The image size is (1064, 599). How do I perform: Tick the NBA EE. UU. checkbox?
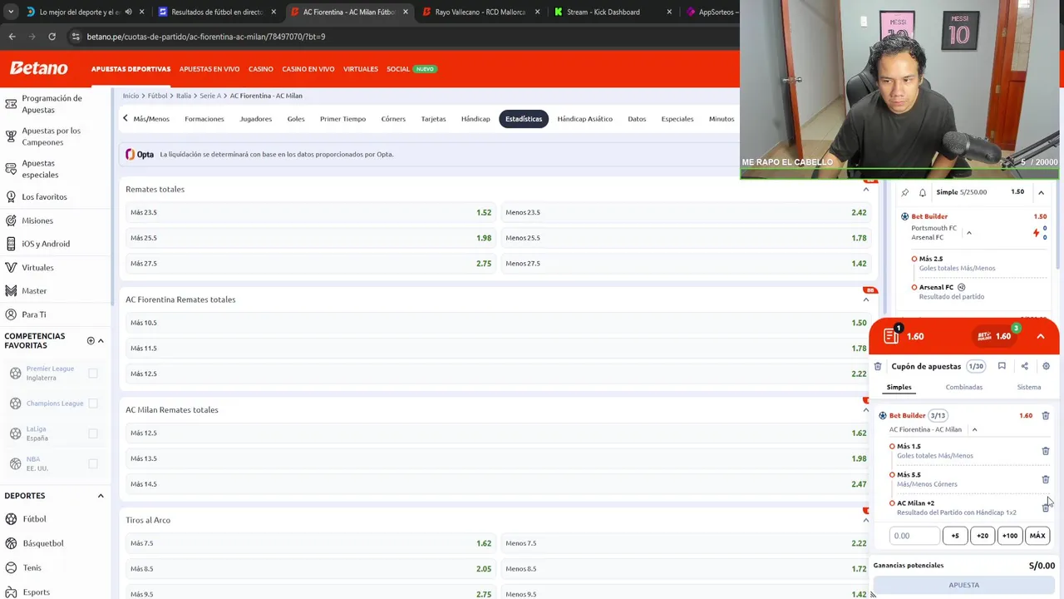click(93, 463)
